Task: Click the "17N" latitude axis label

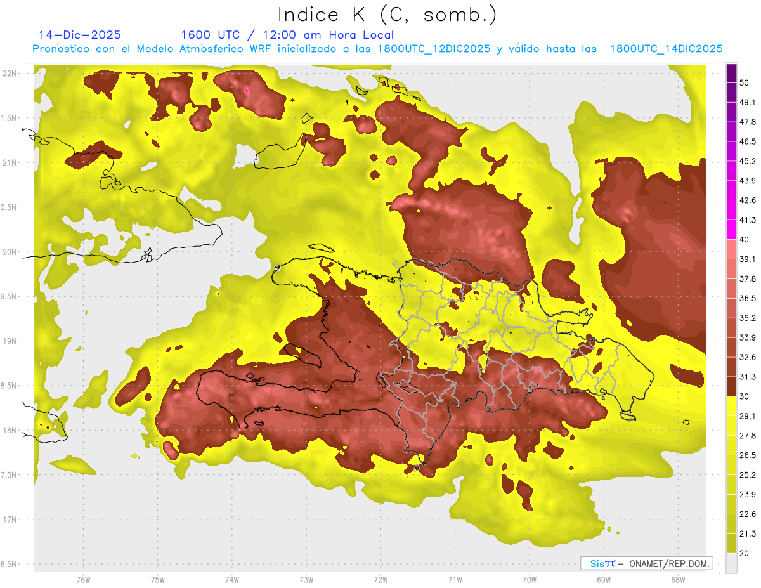Action: pos(10,520)
